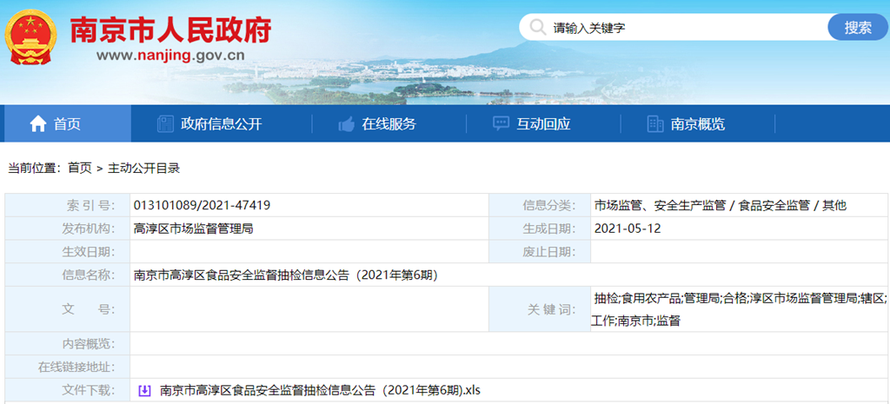Download the 2021年第6期 xls file
Image resolution: width=890 pixels, height=404 pixels.
click(x=320, y=390)
